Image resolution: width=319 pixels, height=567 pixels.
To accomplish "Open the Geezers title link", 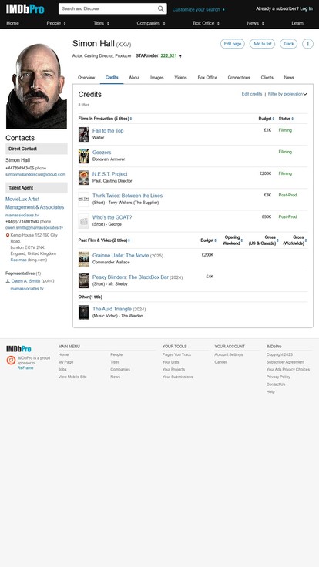I will click(x=102, y=153).
